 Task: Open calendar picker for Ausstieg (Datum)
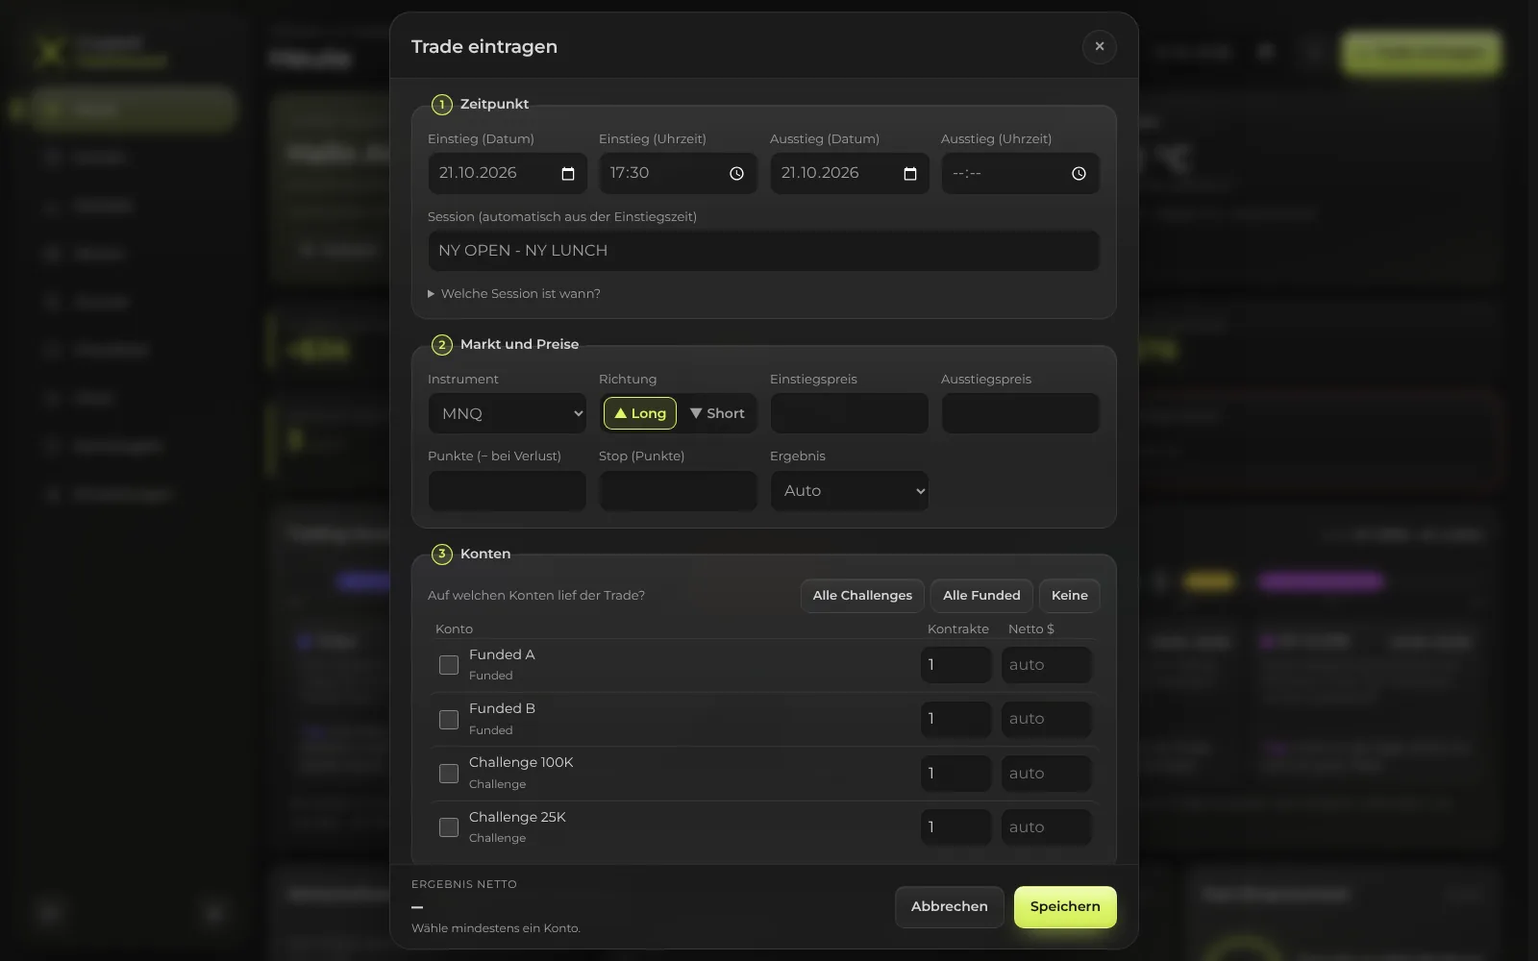[x=910, y=174]
